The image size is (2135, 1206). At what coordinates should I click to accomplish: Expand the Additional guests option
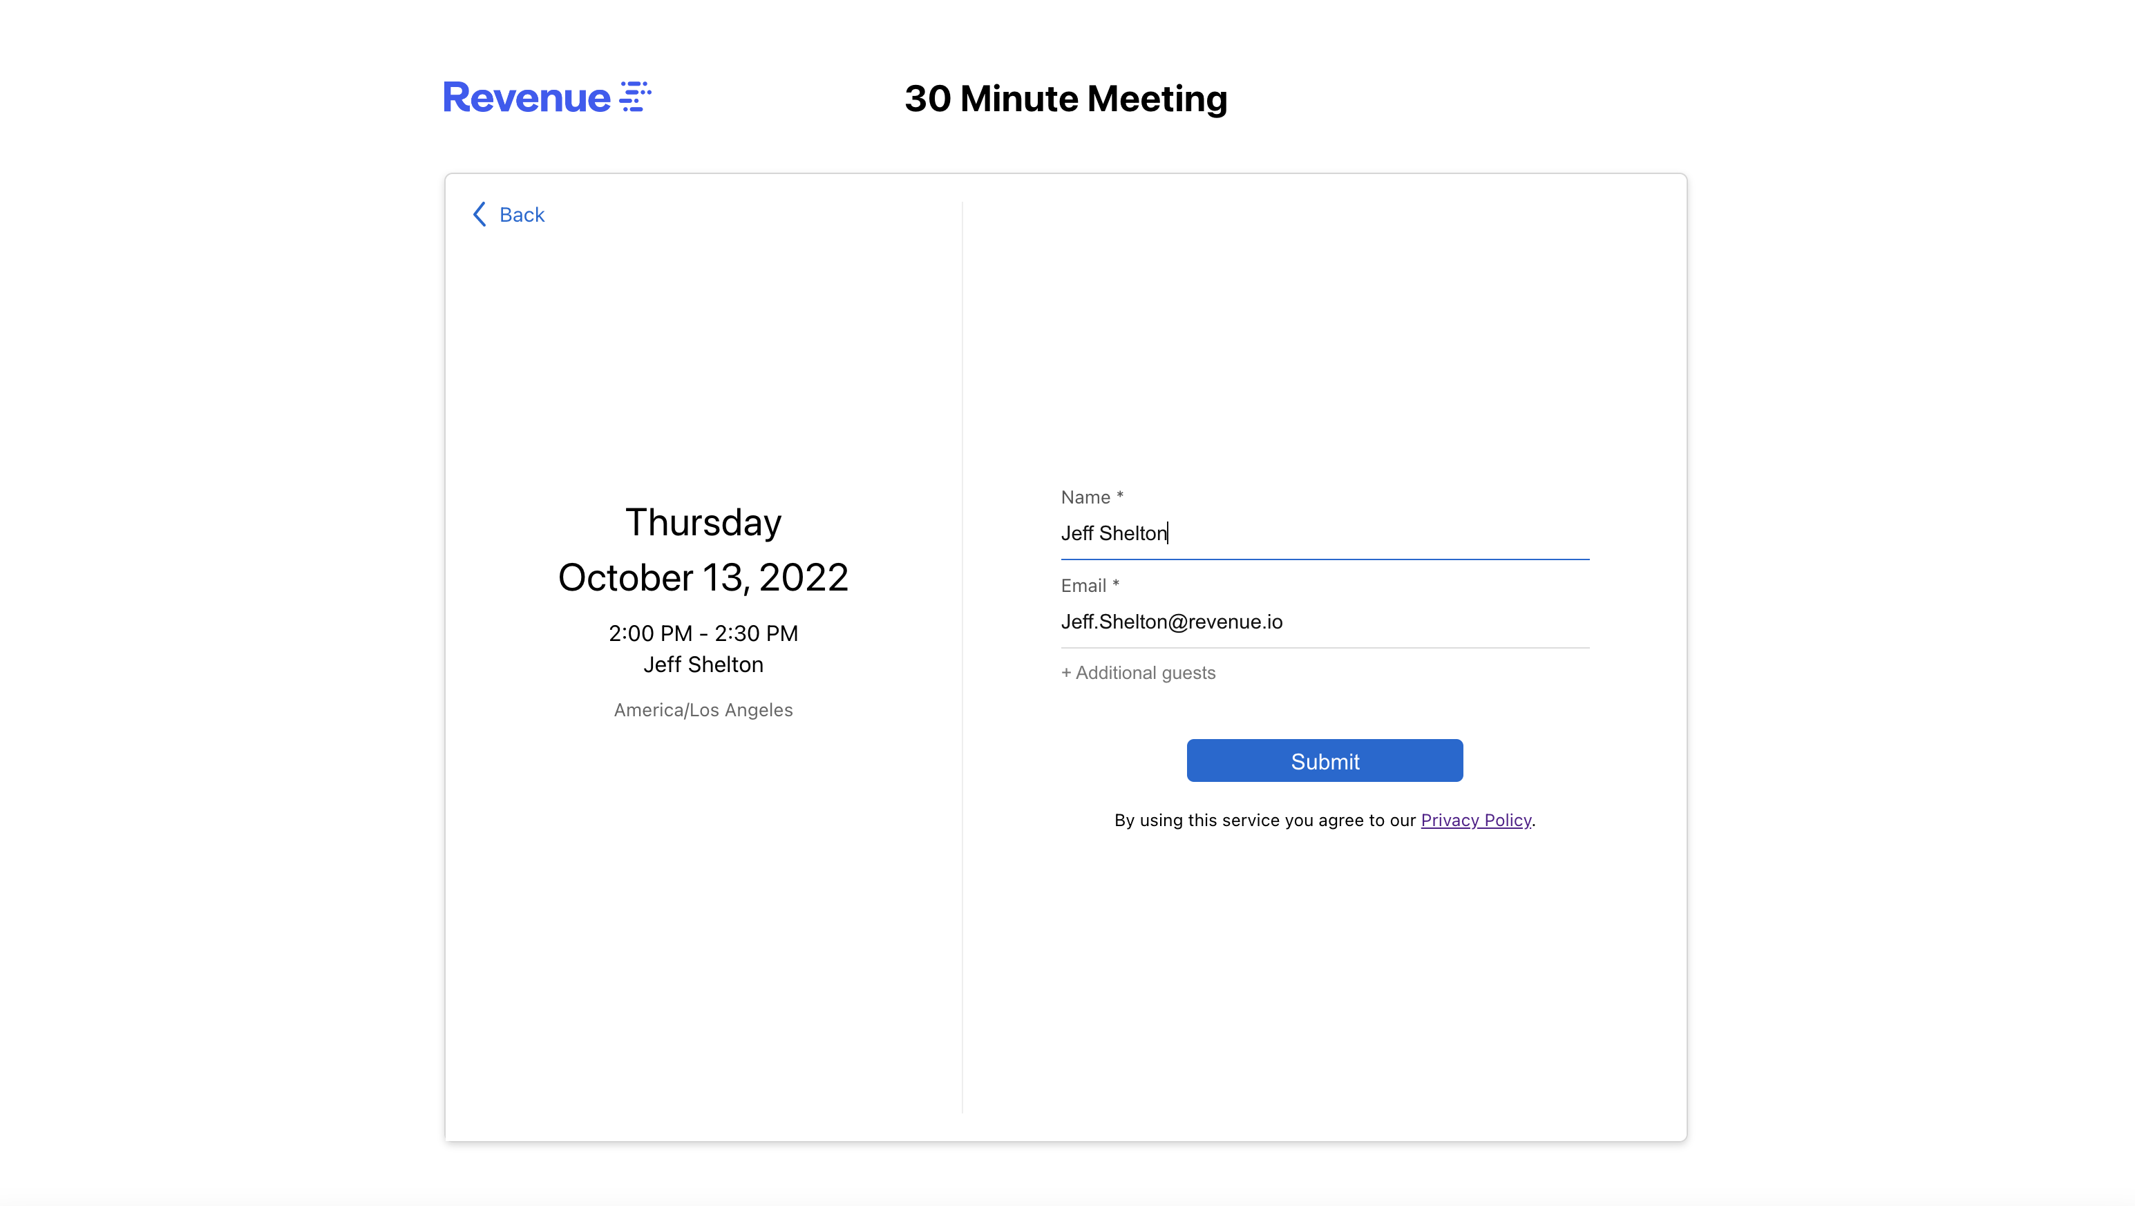(x=1145, y=673)
